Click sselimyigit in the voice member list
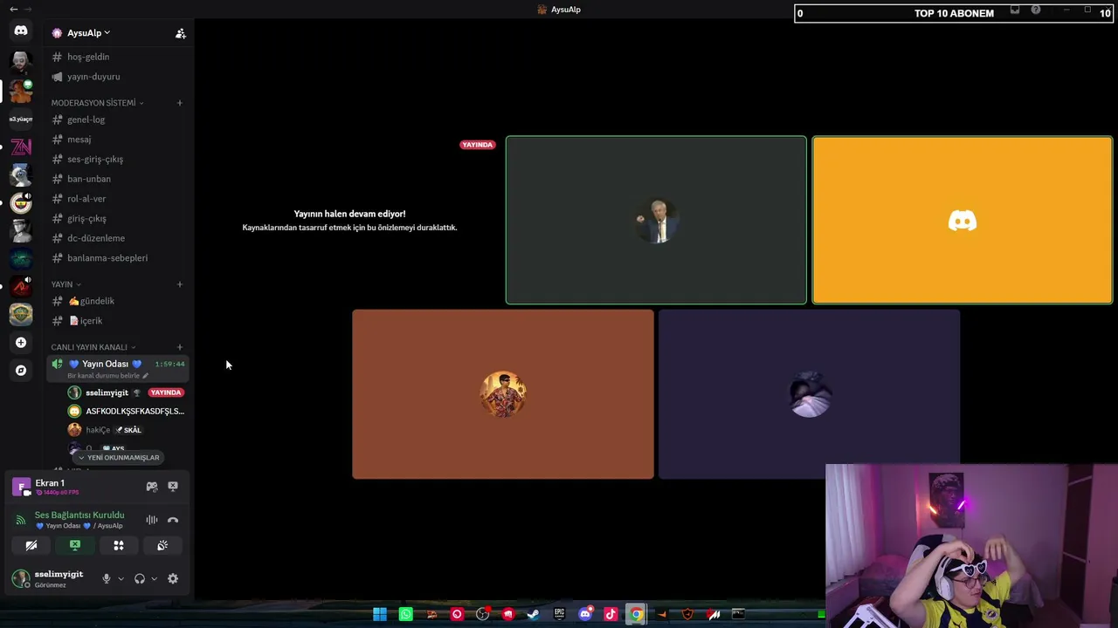 127,392
